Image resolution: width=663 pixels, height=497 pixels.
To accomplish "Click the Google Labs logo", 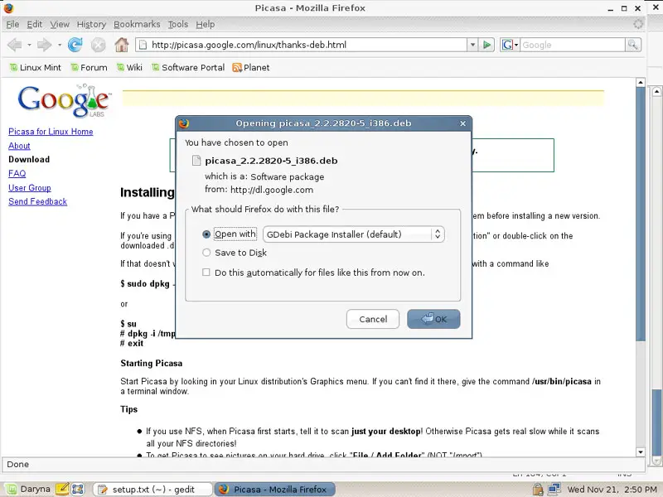I will pos(65,100).
